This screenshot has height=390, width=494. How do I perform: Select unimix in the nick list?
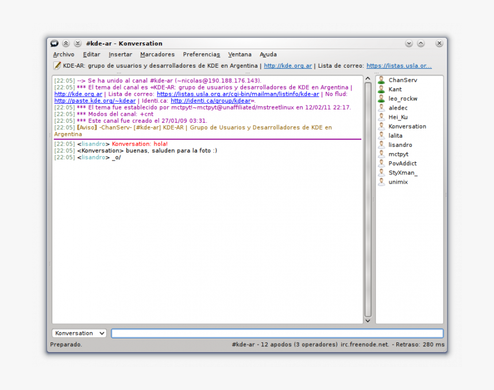click(x=398, y=182)
